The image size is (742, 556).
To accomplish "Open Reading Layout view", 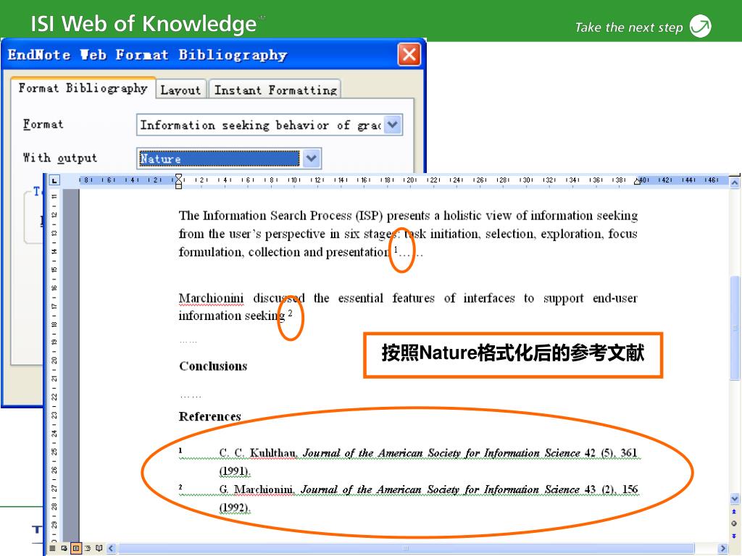I will coord(99,549).
